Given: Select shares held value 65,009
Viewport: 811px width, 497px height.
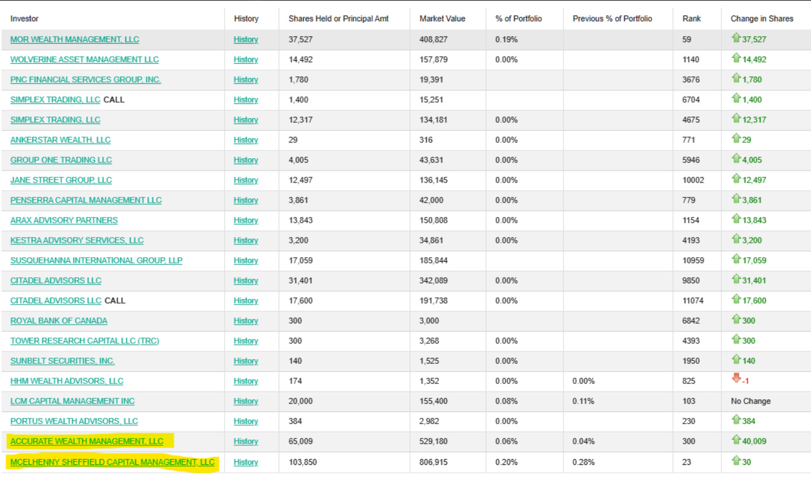Looking at the screenshot, I should point(300,441).
